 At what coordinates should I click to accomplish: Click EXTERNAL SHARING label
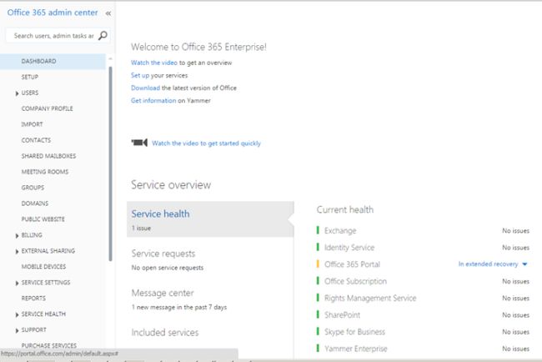click(48, 251)
